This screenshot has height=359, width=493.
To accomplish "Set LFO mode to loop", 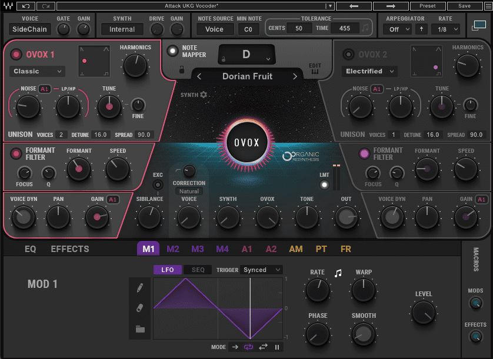I will tap(248, 347).
